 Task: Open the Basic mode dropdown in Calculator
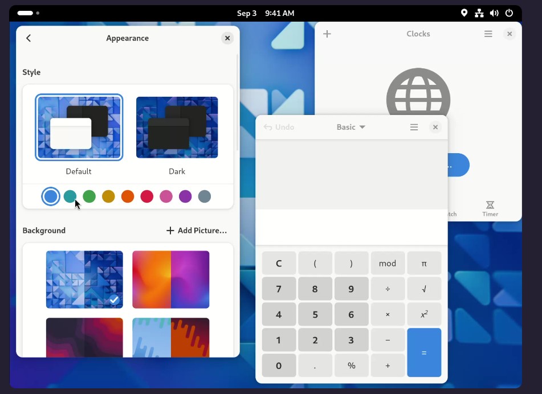[x=351, y=127]
